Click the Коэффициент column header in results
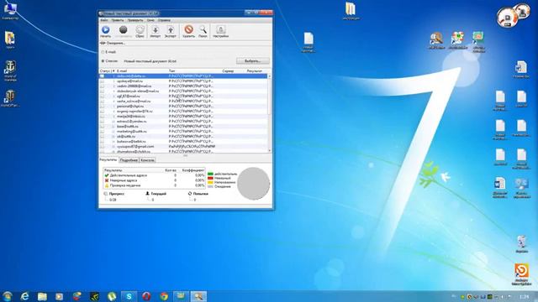This screenshot has height=302, width=538. click(193, 169)
